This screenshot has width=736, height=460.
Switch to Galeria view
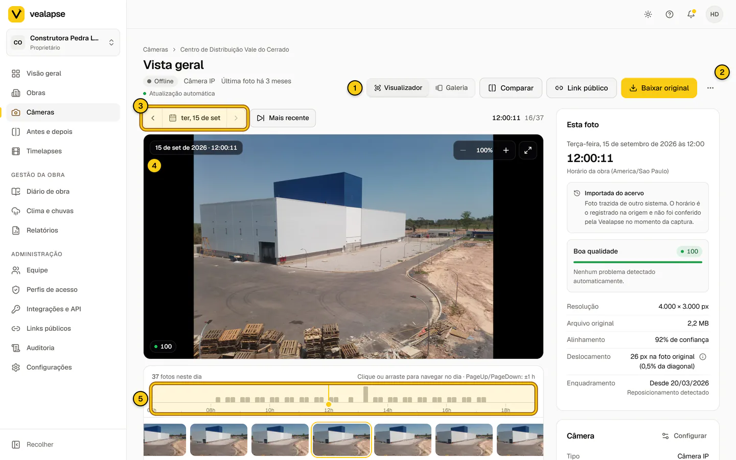coord(452,88)
